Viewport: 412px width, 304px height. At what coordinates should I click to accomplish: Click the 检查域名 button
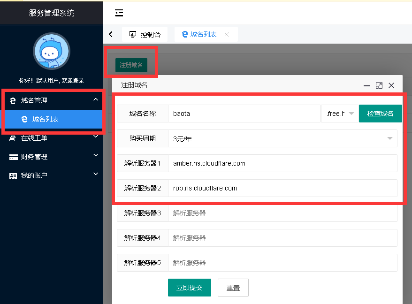(380, 114)
